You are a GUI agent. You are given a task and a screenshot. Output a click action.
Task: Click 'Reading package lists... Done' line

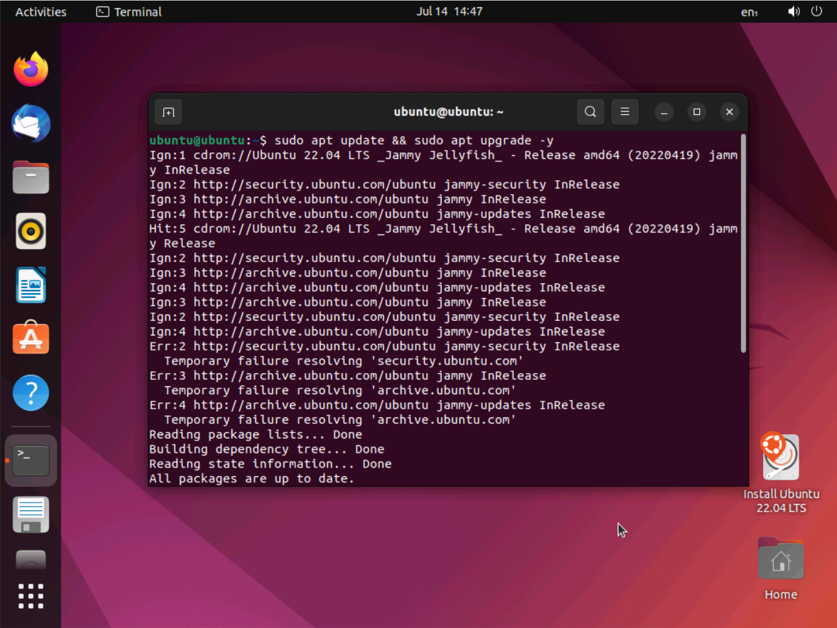256,435
